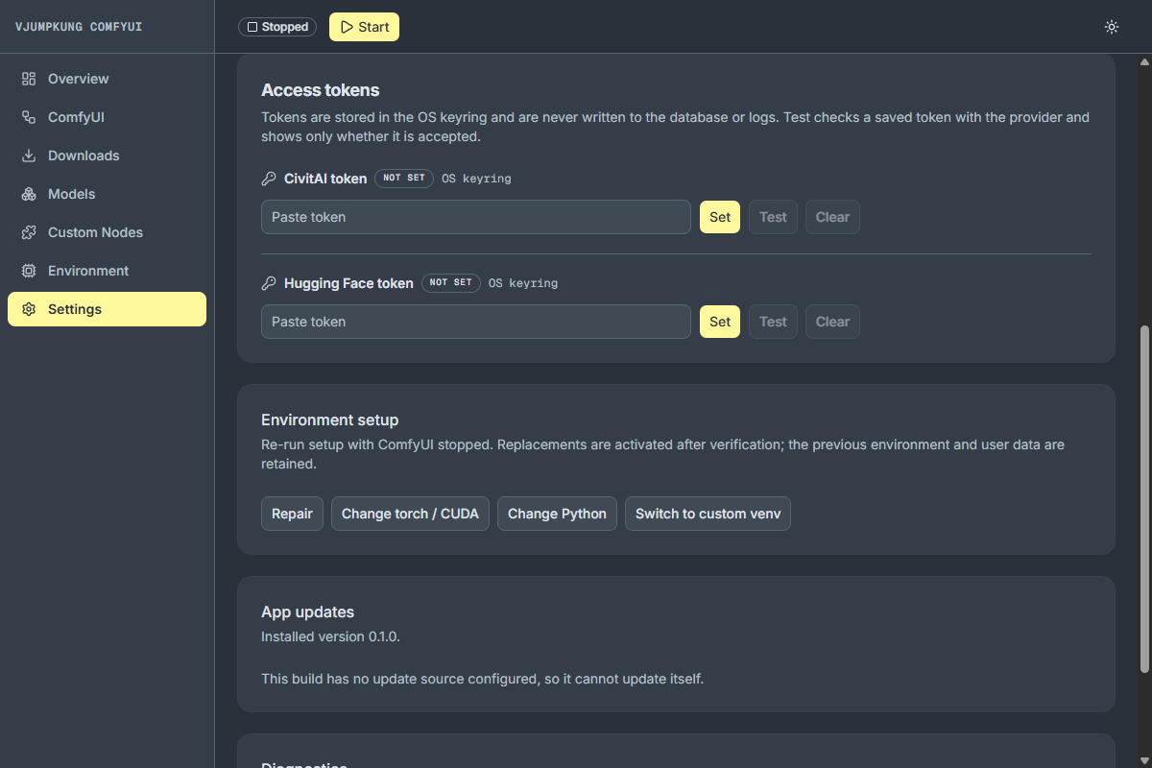This screenshot has height=768, width=1152.
Task: Click the Environment chip icon in sidebar
Action: (x=29, y=271)
